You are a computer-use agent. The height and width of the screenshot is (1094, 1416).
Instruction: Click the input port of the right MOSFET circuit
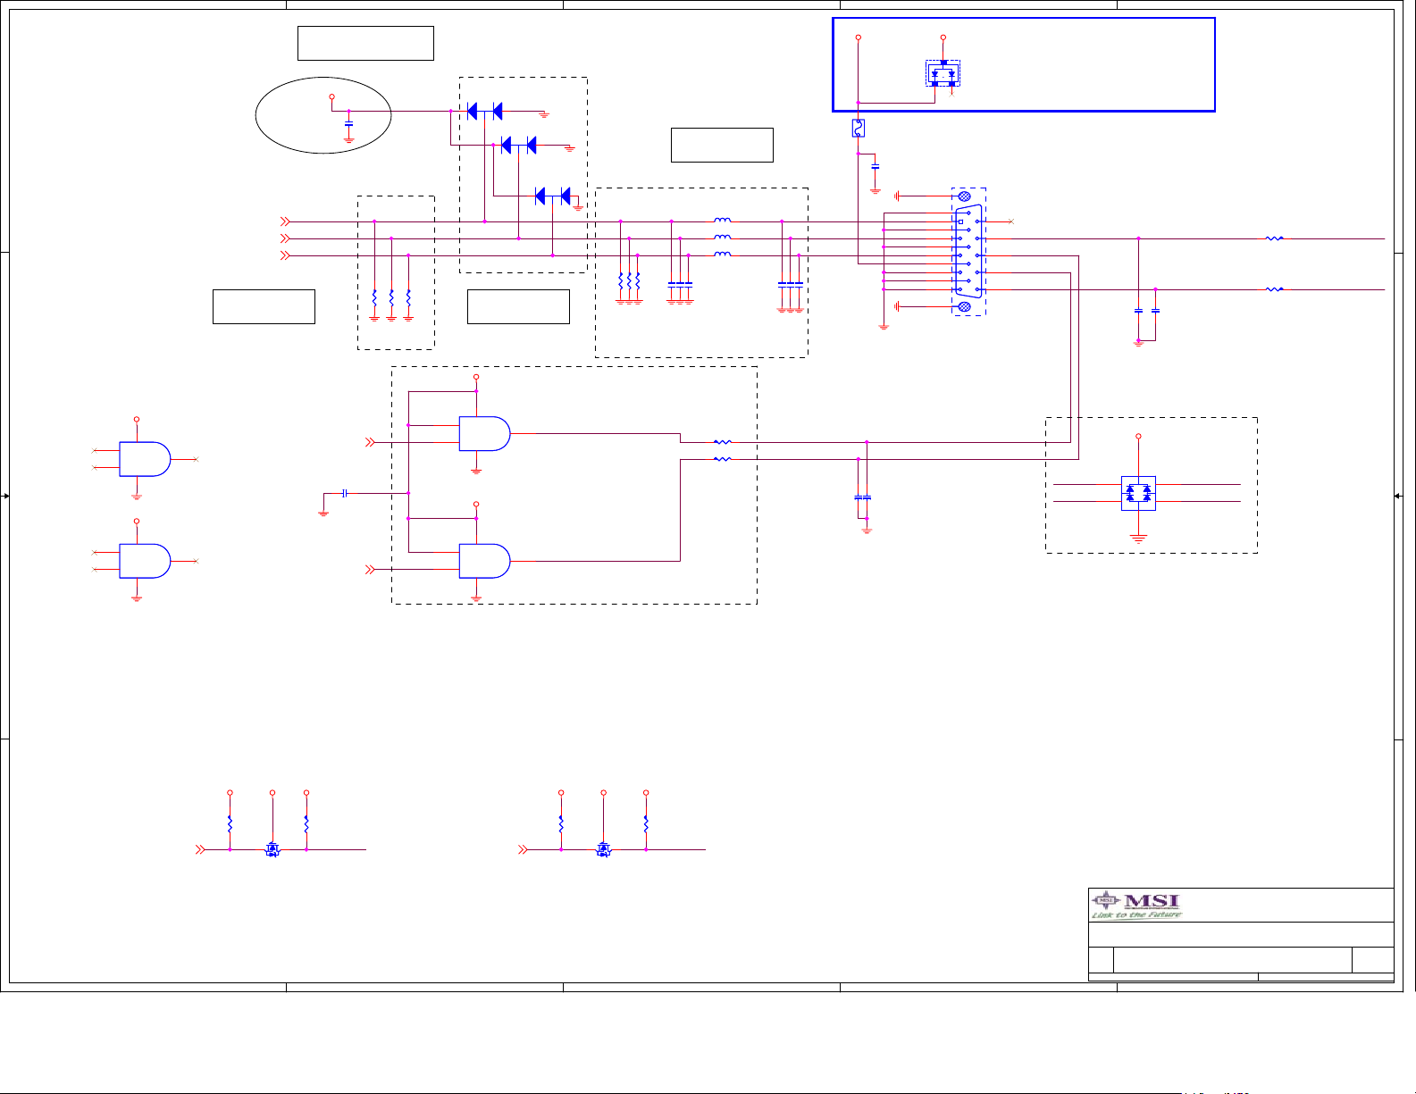pyautogui.click(x=523, y=849)
